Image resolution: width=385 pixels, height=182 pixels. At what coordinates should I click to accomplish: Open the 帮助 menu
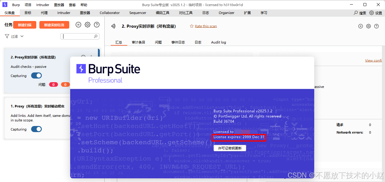point(84,5)
